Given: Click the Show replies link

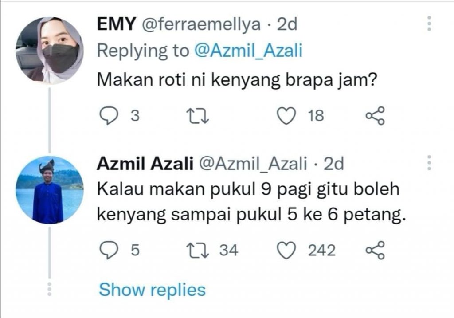Looking at the screenshot, I should tap(152, 290).
